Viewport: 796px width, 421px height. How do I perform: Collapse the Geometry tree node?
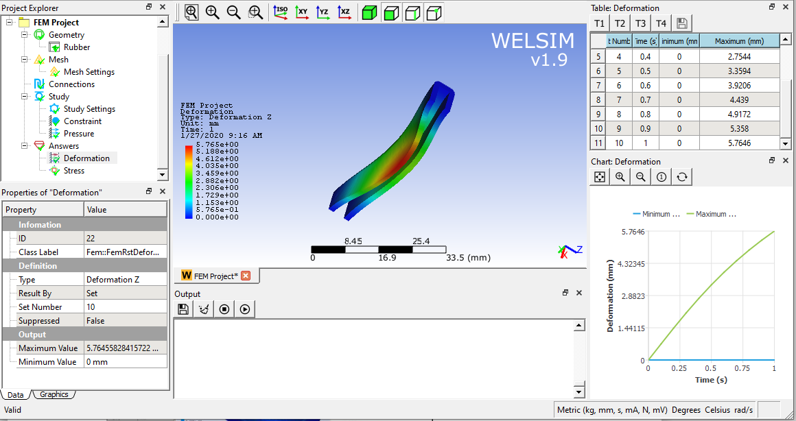[x=25, y=34]
